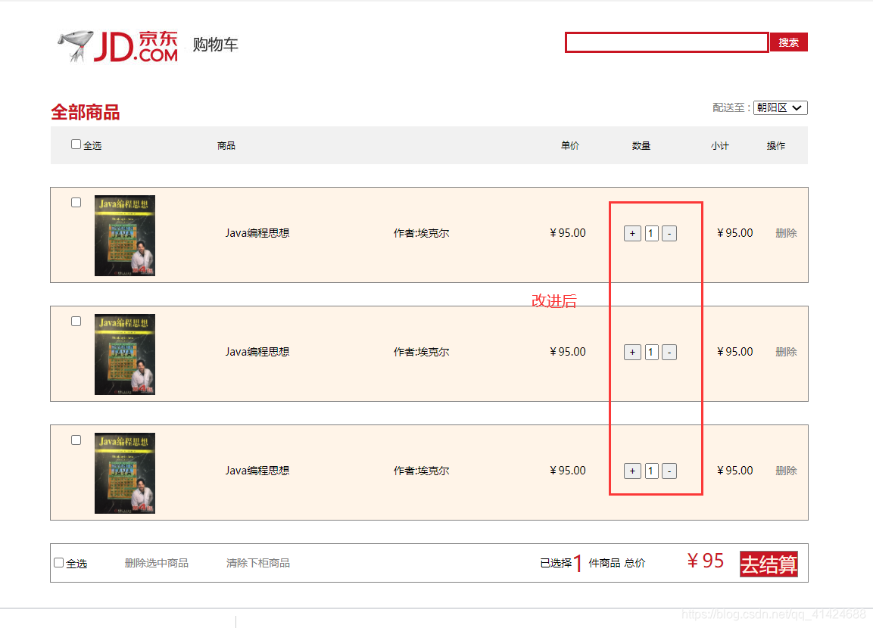Click the 已选择 selected count text
Screen dimensions: 873x628
pos(556,563)
